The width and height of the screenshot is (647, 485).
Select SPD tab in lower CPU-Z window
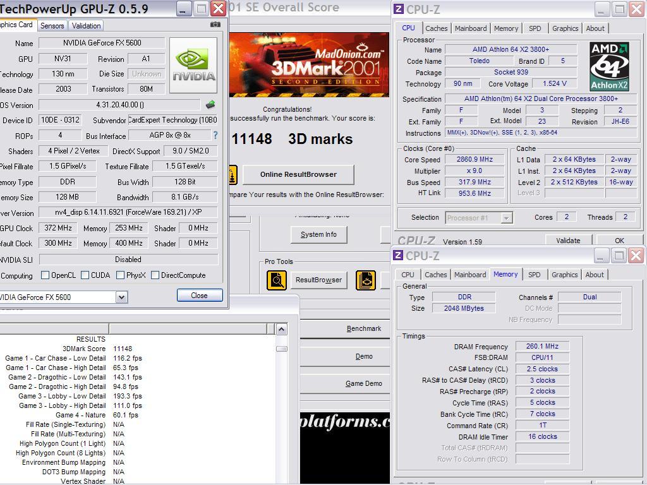click(535, 275)
